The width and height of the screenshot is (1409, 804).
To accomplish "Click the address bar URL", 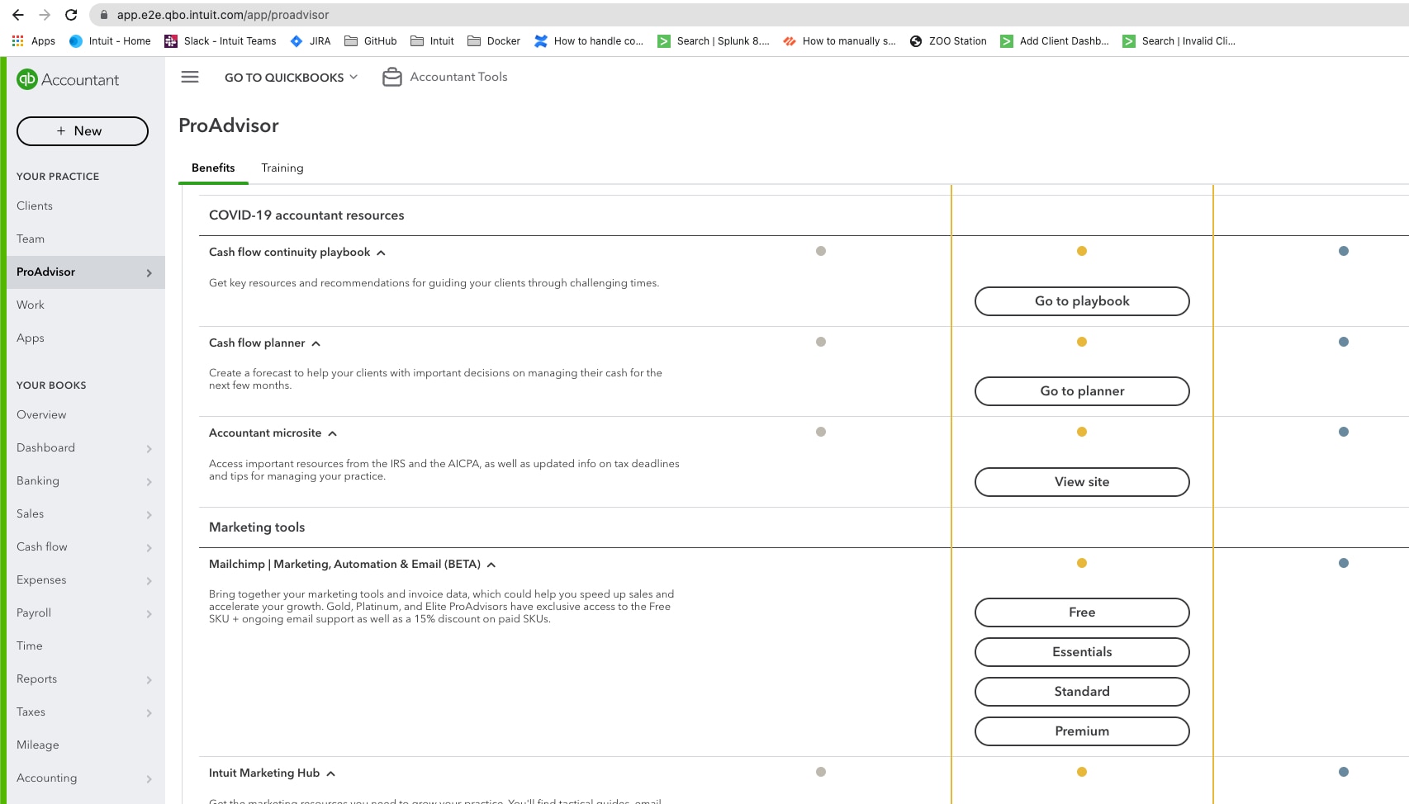I will point(223,15).
